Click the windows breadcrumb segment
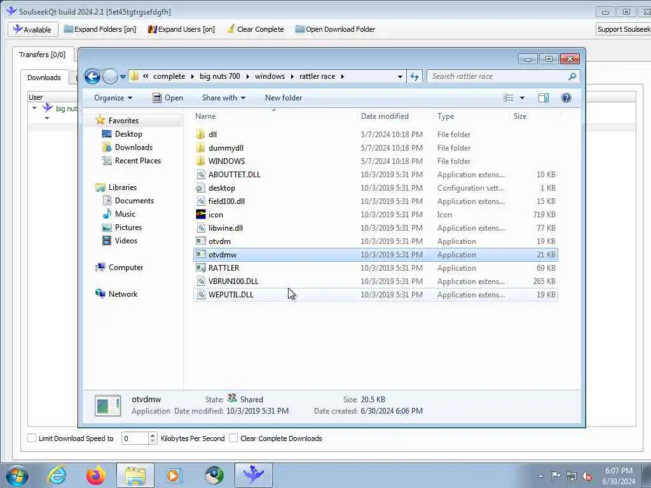The image size is (651, 488). click(x=270, y=76)
